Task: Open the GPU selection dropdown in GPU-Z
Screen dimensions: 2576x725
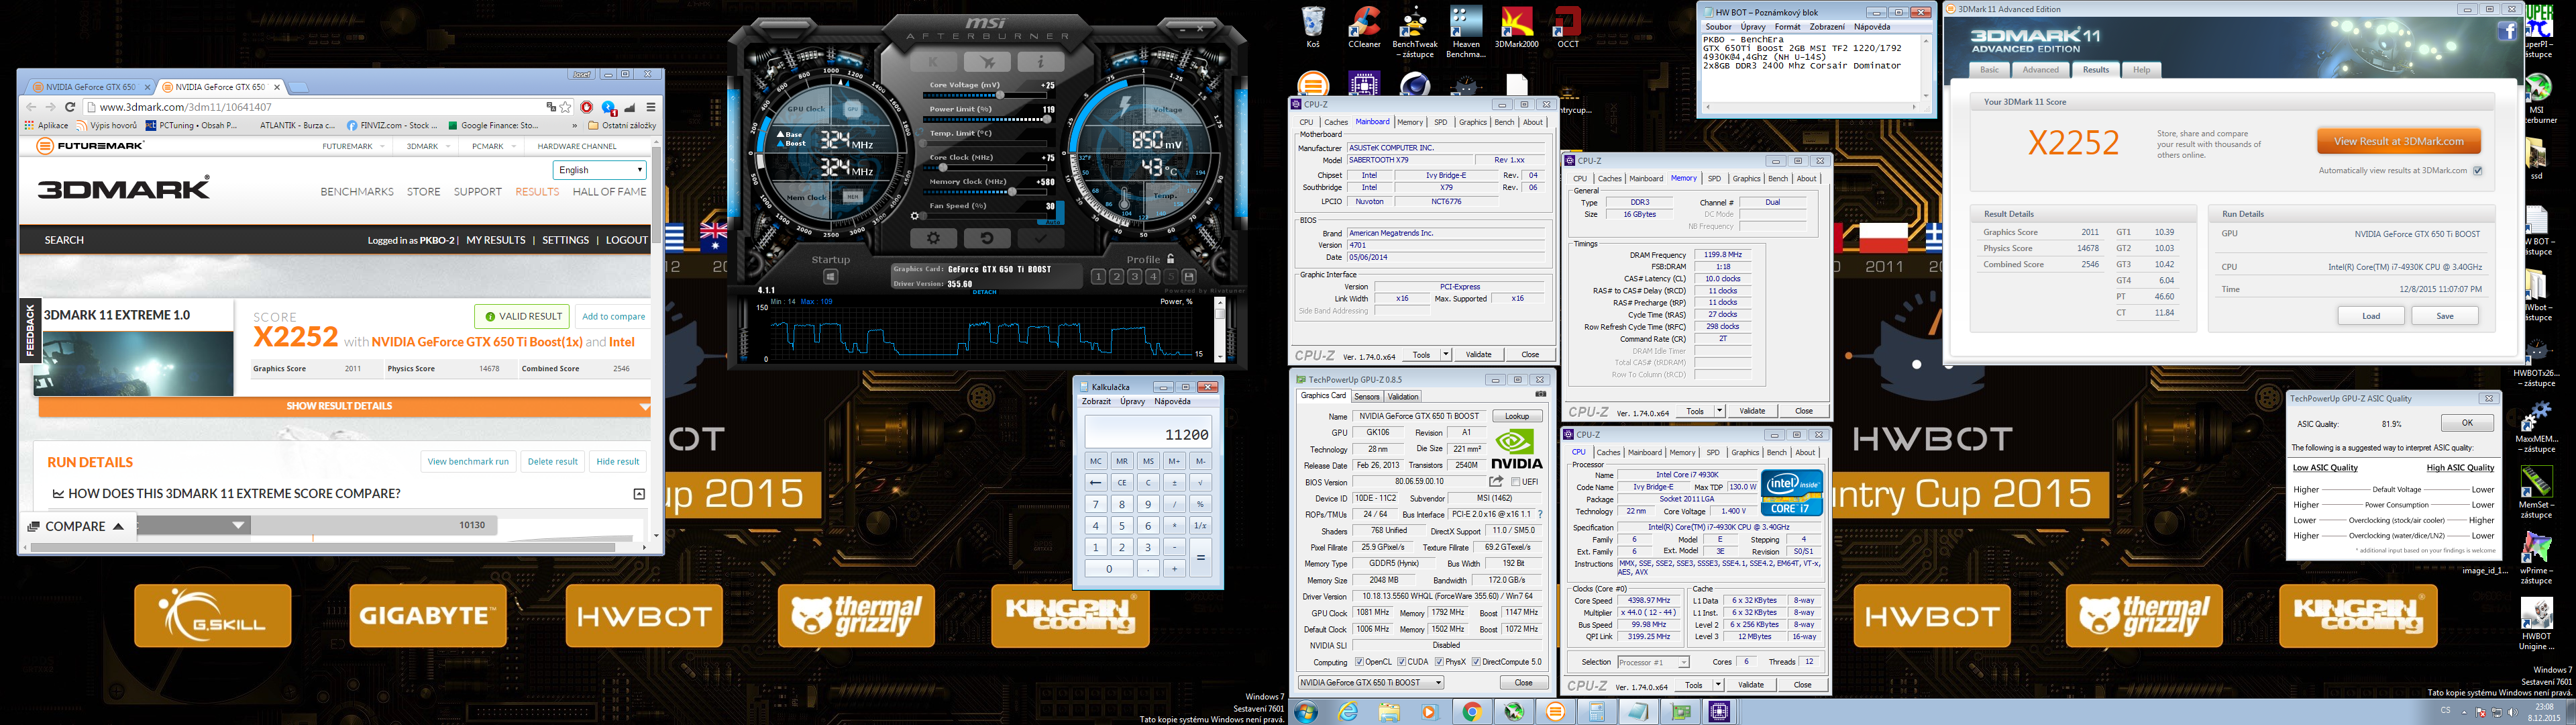Action: coord(1371,683)
